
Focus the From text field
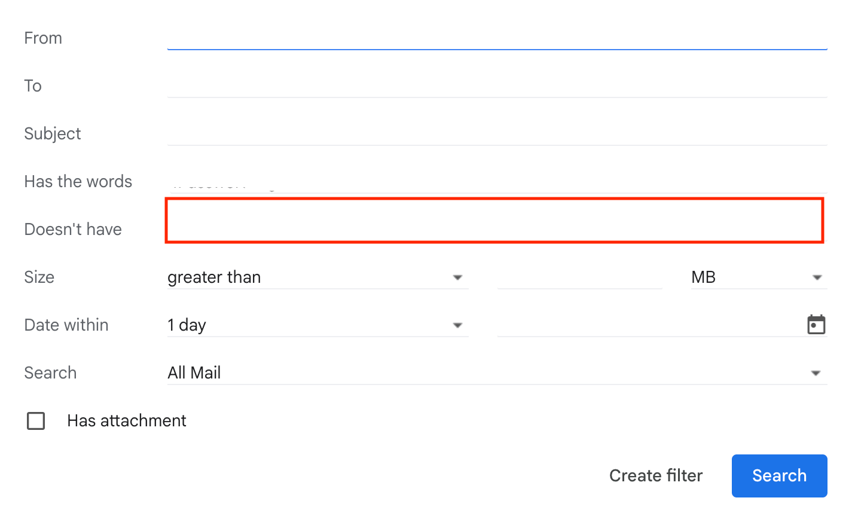click(x=497, y=37)
